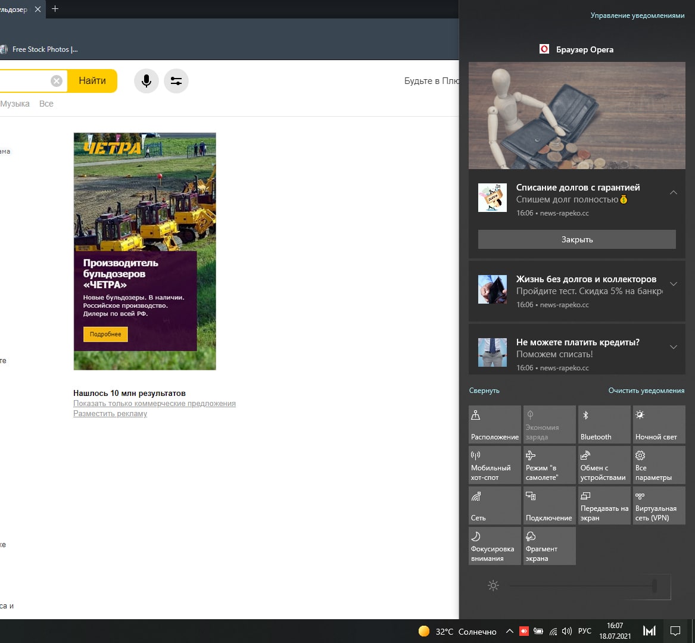The height and width of the screenshot is (643, 695).
Task: Clear the search field with X icon
Action: point(57,81)
